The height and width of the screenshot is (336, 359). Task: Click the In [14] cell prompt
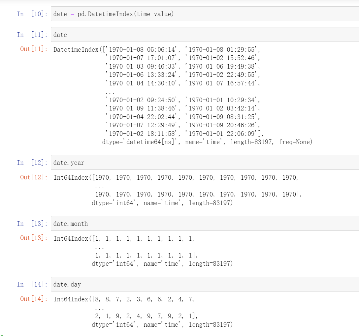pos(32,284)
